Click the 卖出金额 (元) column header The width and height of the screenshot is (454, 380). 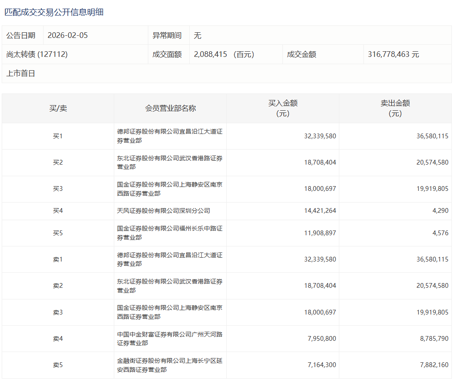395,108
